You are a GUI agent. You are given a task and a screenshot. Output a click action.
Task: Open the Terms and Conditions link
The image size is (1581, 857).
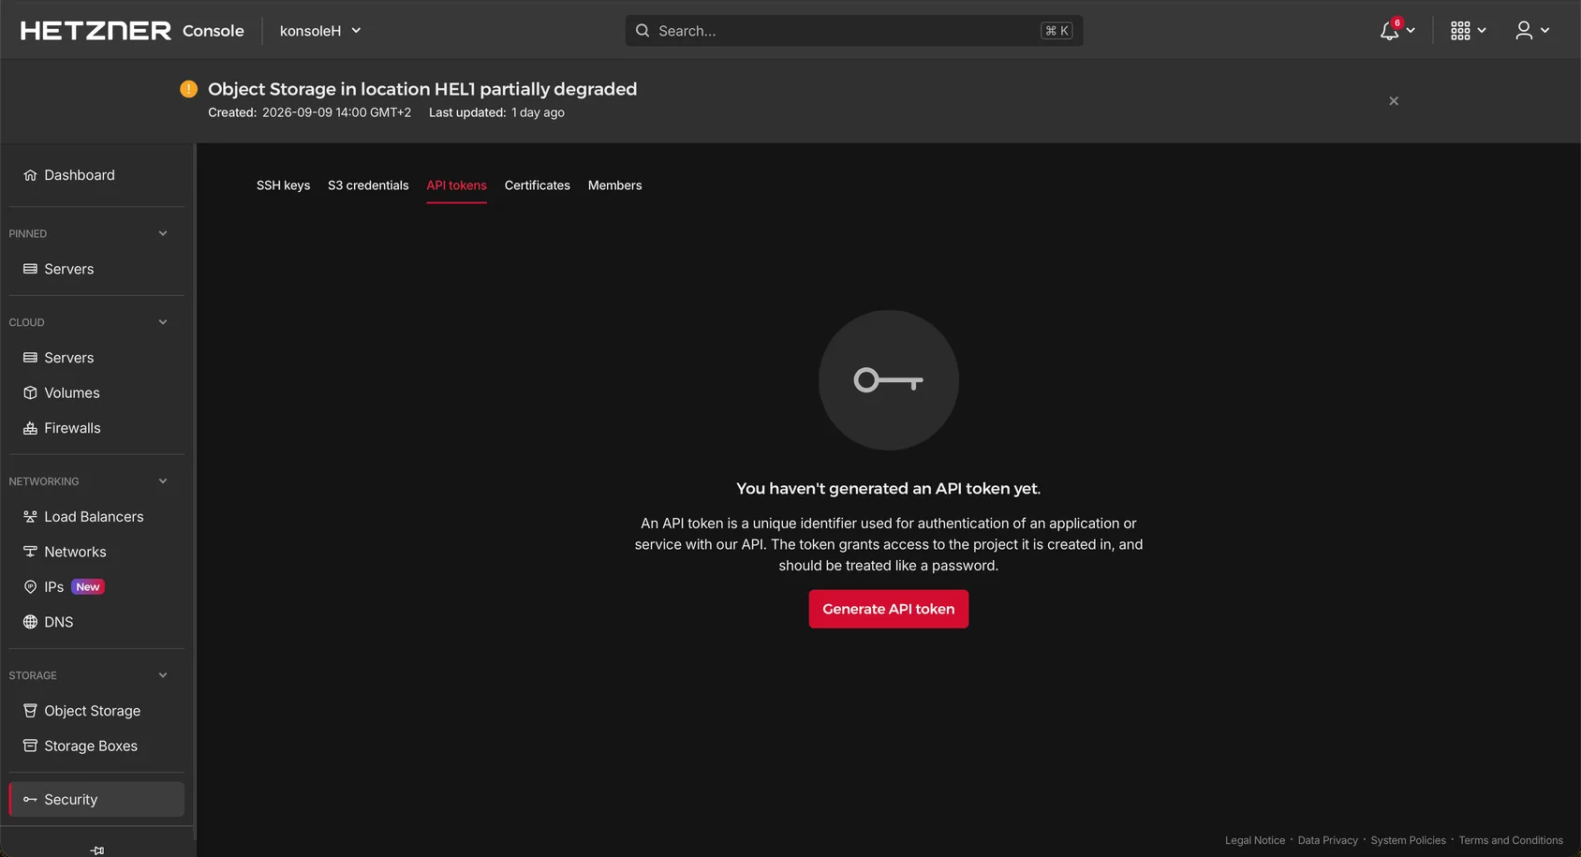pos(1511,840)
